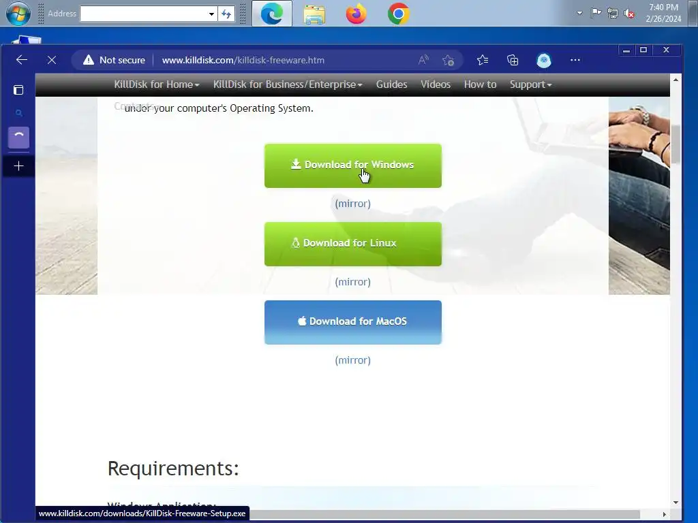The height and width of the screenshot is (523, 698).
Task: Expand KillDisk for Home menu
Action: pyautogui.click(x=157, y=84)
